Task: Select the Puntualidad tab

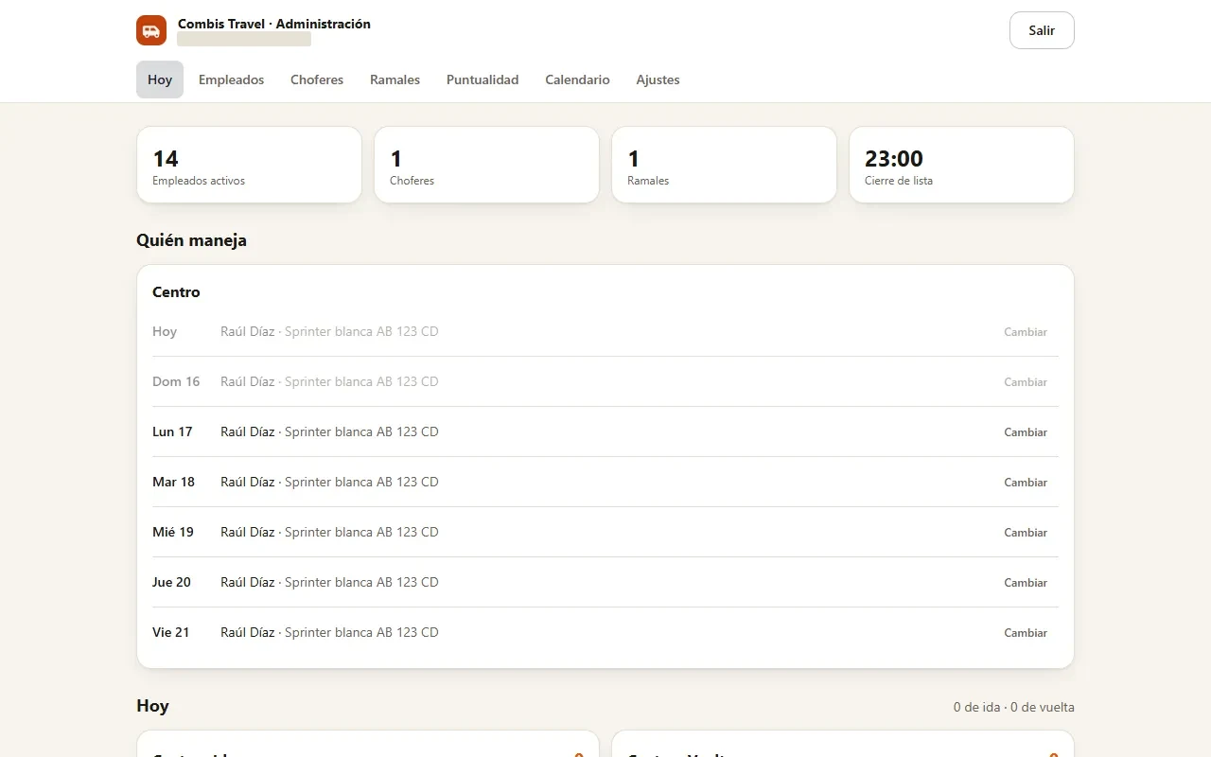Action: [x=483, y=79]
